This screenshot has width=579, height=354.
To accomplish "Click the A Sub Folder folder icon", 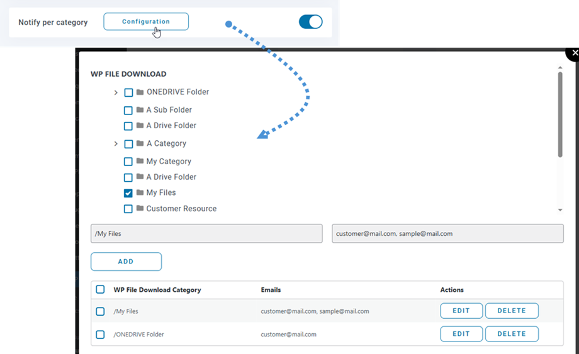I will (x=140, y=110).
